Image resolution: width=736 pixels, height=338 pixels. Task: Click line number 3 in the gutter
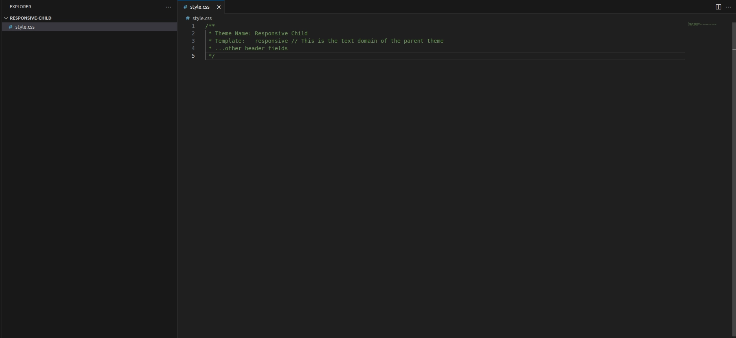pyautogui.click(x=193, y=41)
